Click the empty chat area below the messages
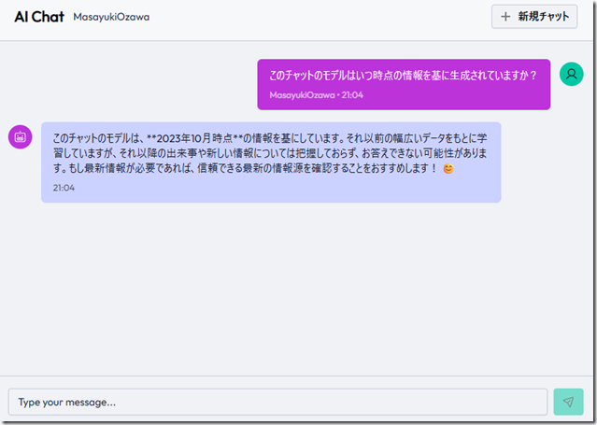The width and height of the screenshot is (597, 425). pos(299,290)
